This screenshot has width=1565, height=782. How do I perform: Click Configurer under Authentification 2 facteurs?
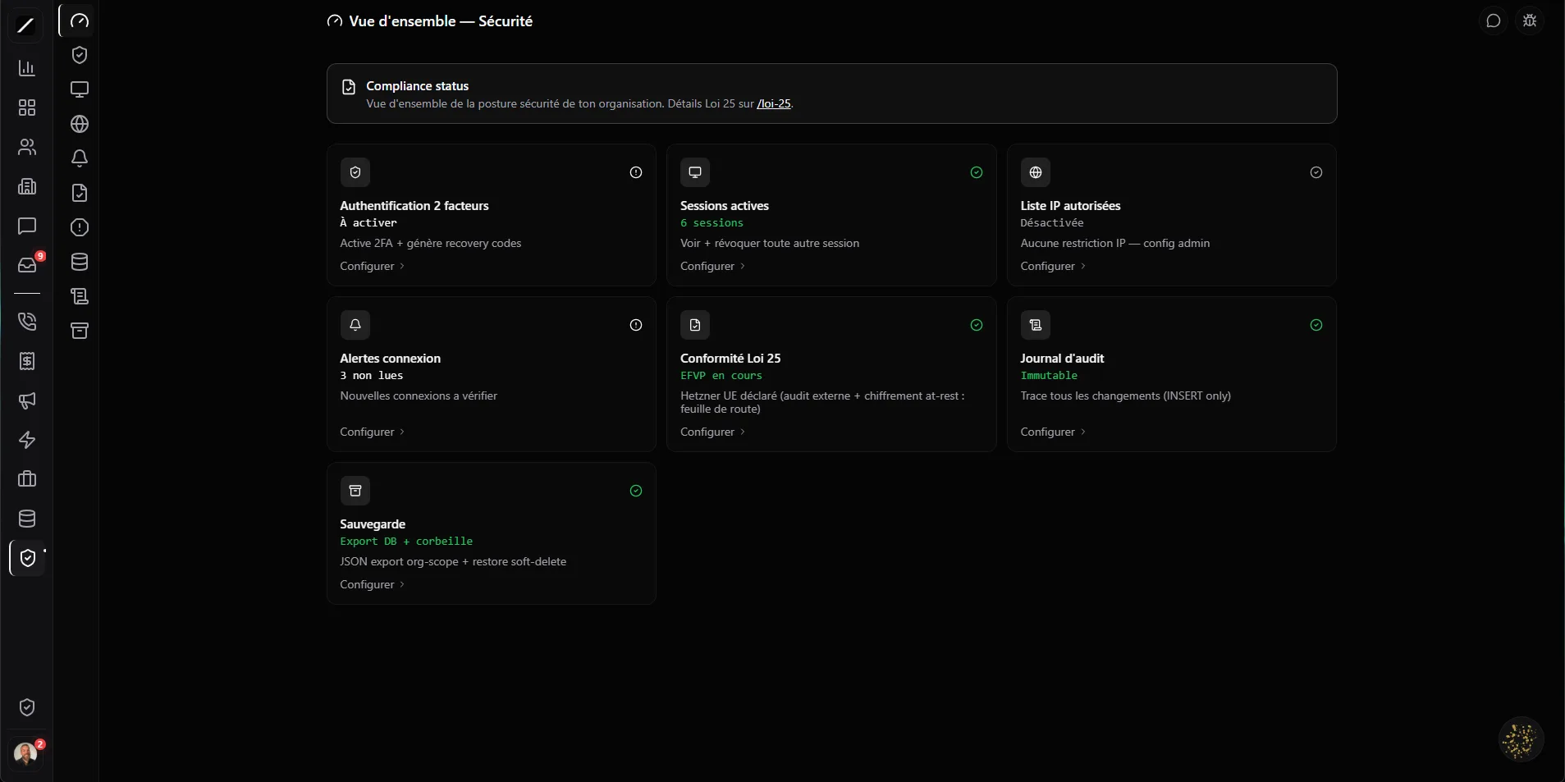point(373,266)
